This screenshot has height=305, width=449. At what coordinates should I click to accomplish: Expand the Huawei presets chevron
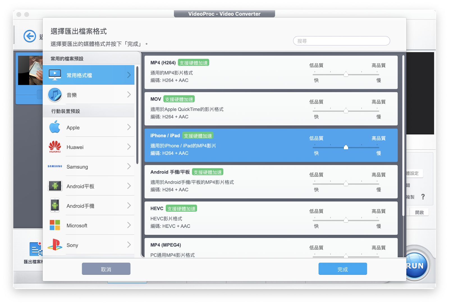click(x=129, y=147)
